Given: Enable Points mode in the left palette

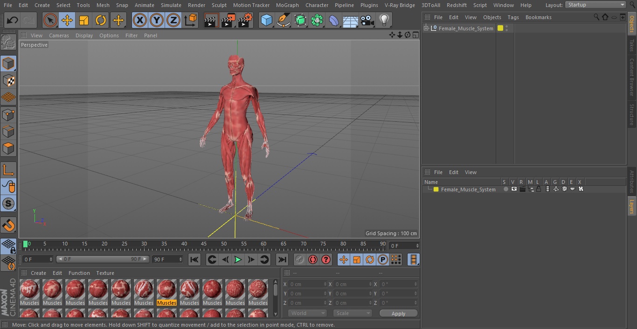Looking at the screenshot, I should tap(8, 114).
